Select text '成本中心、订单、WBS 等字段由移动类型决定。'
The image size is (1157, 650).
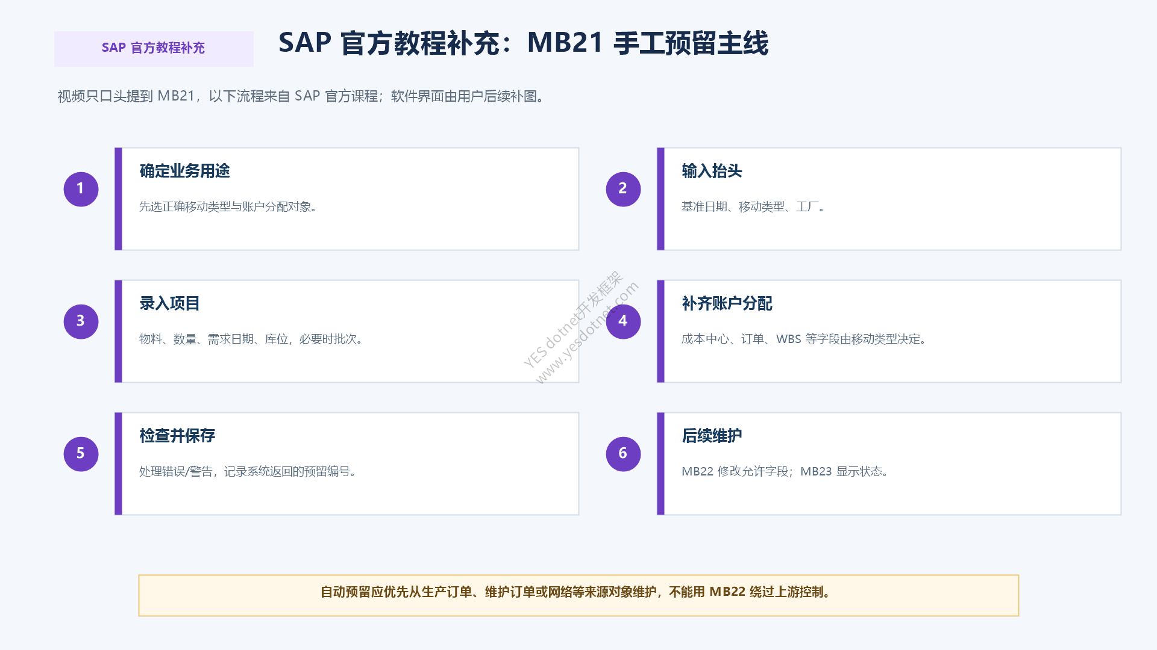[x=804, y=339]
